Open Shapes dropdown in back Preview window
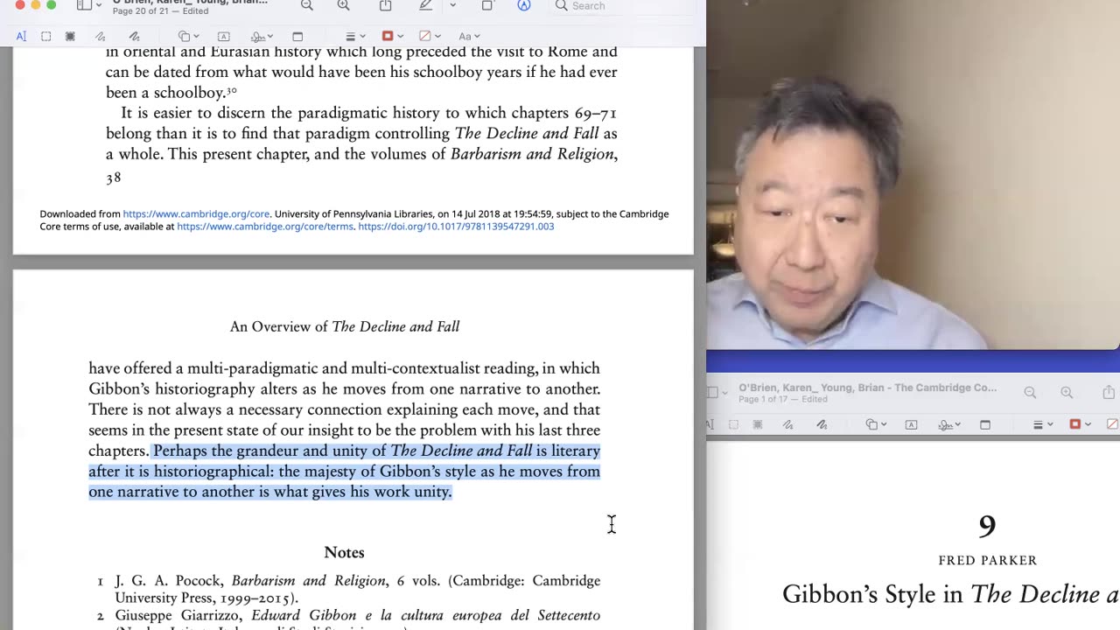The height and width of the screenshot is (630, 1120). (877, 424)
